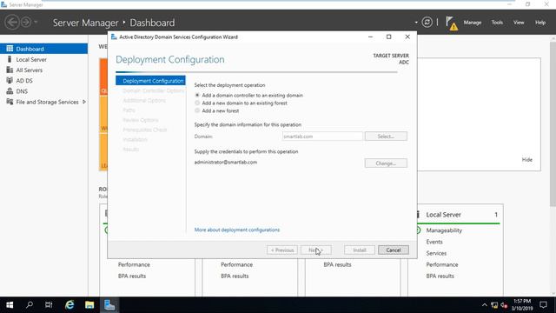Select All Servers in the sidebar
The width and height of the screenshot is (556, 313).
click(43, 70)
